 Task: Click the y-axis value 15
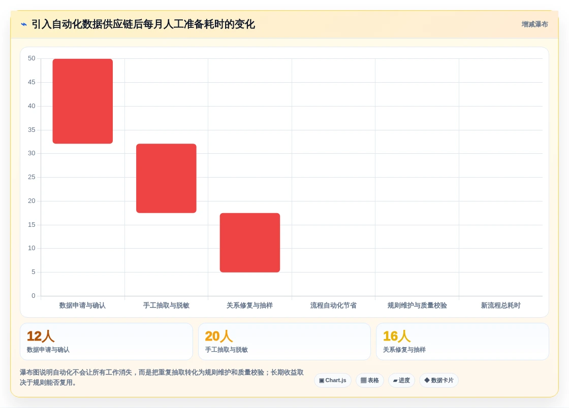(x=31, y=225)
